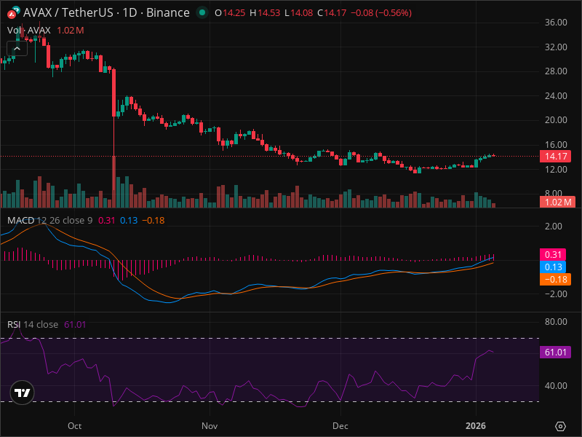
Task: Click the purple 61.01 RSI axis label
Action: pos(555,352)
